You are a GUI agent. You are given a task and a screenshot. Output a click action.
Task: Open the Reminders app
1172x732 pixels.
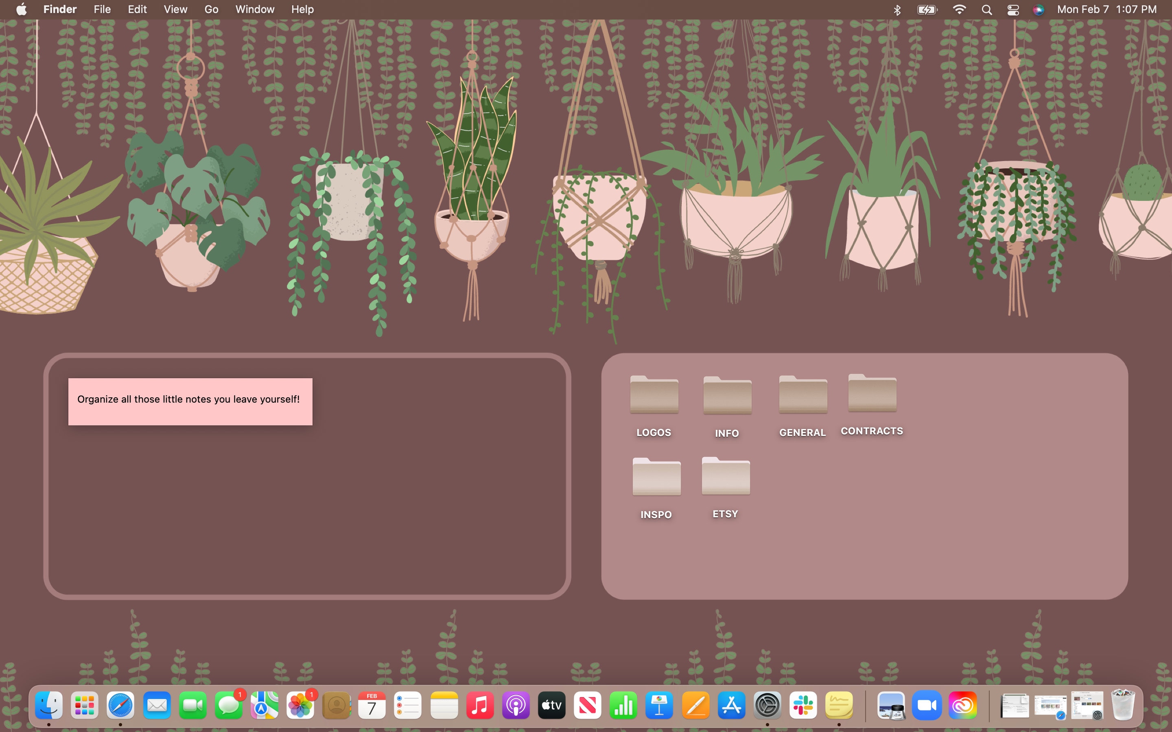point(408,706)
